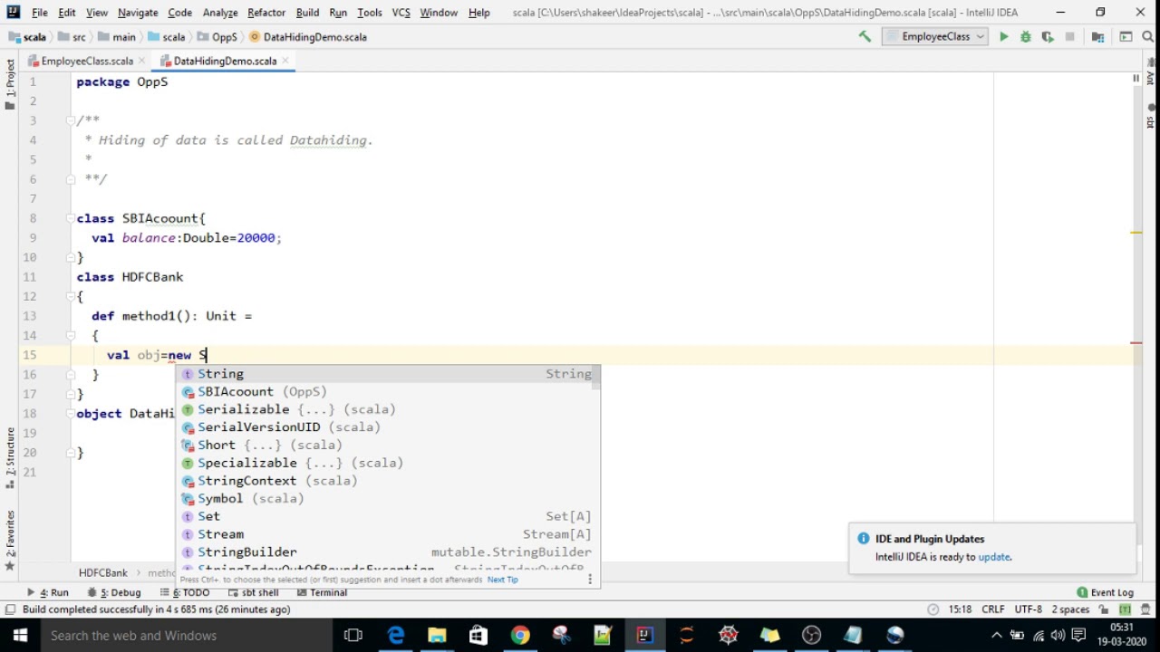Click the Build Project hammer icon
Image resolution: width=1160 pixels, height=652 pixels.
[865, 37]
